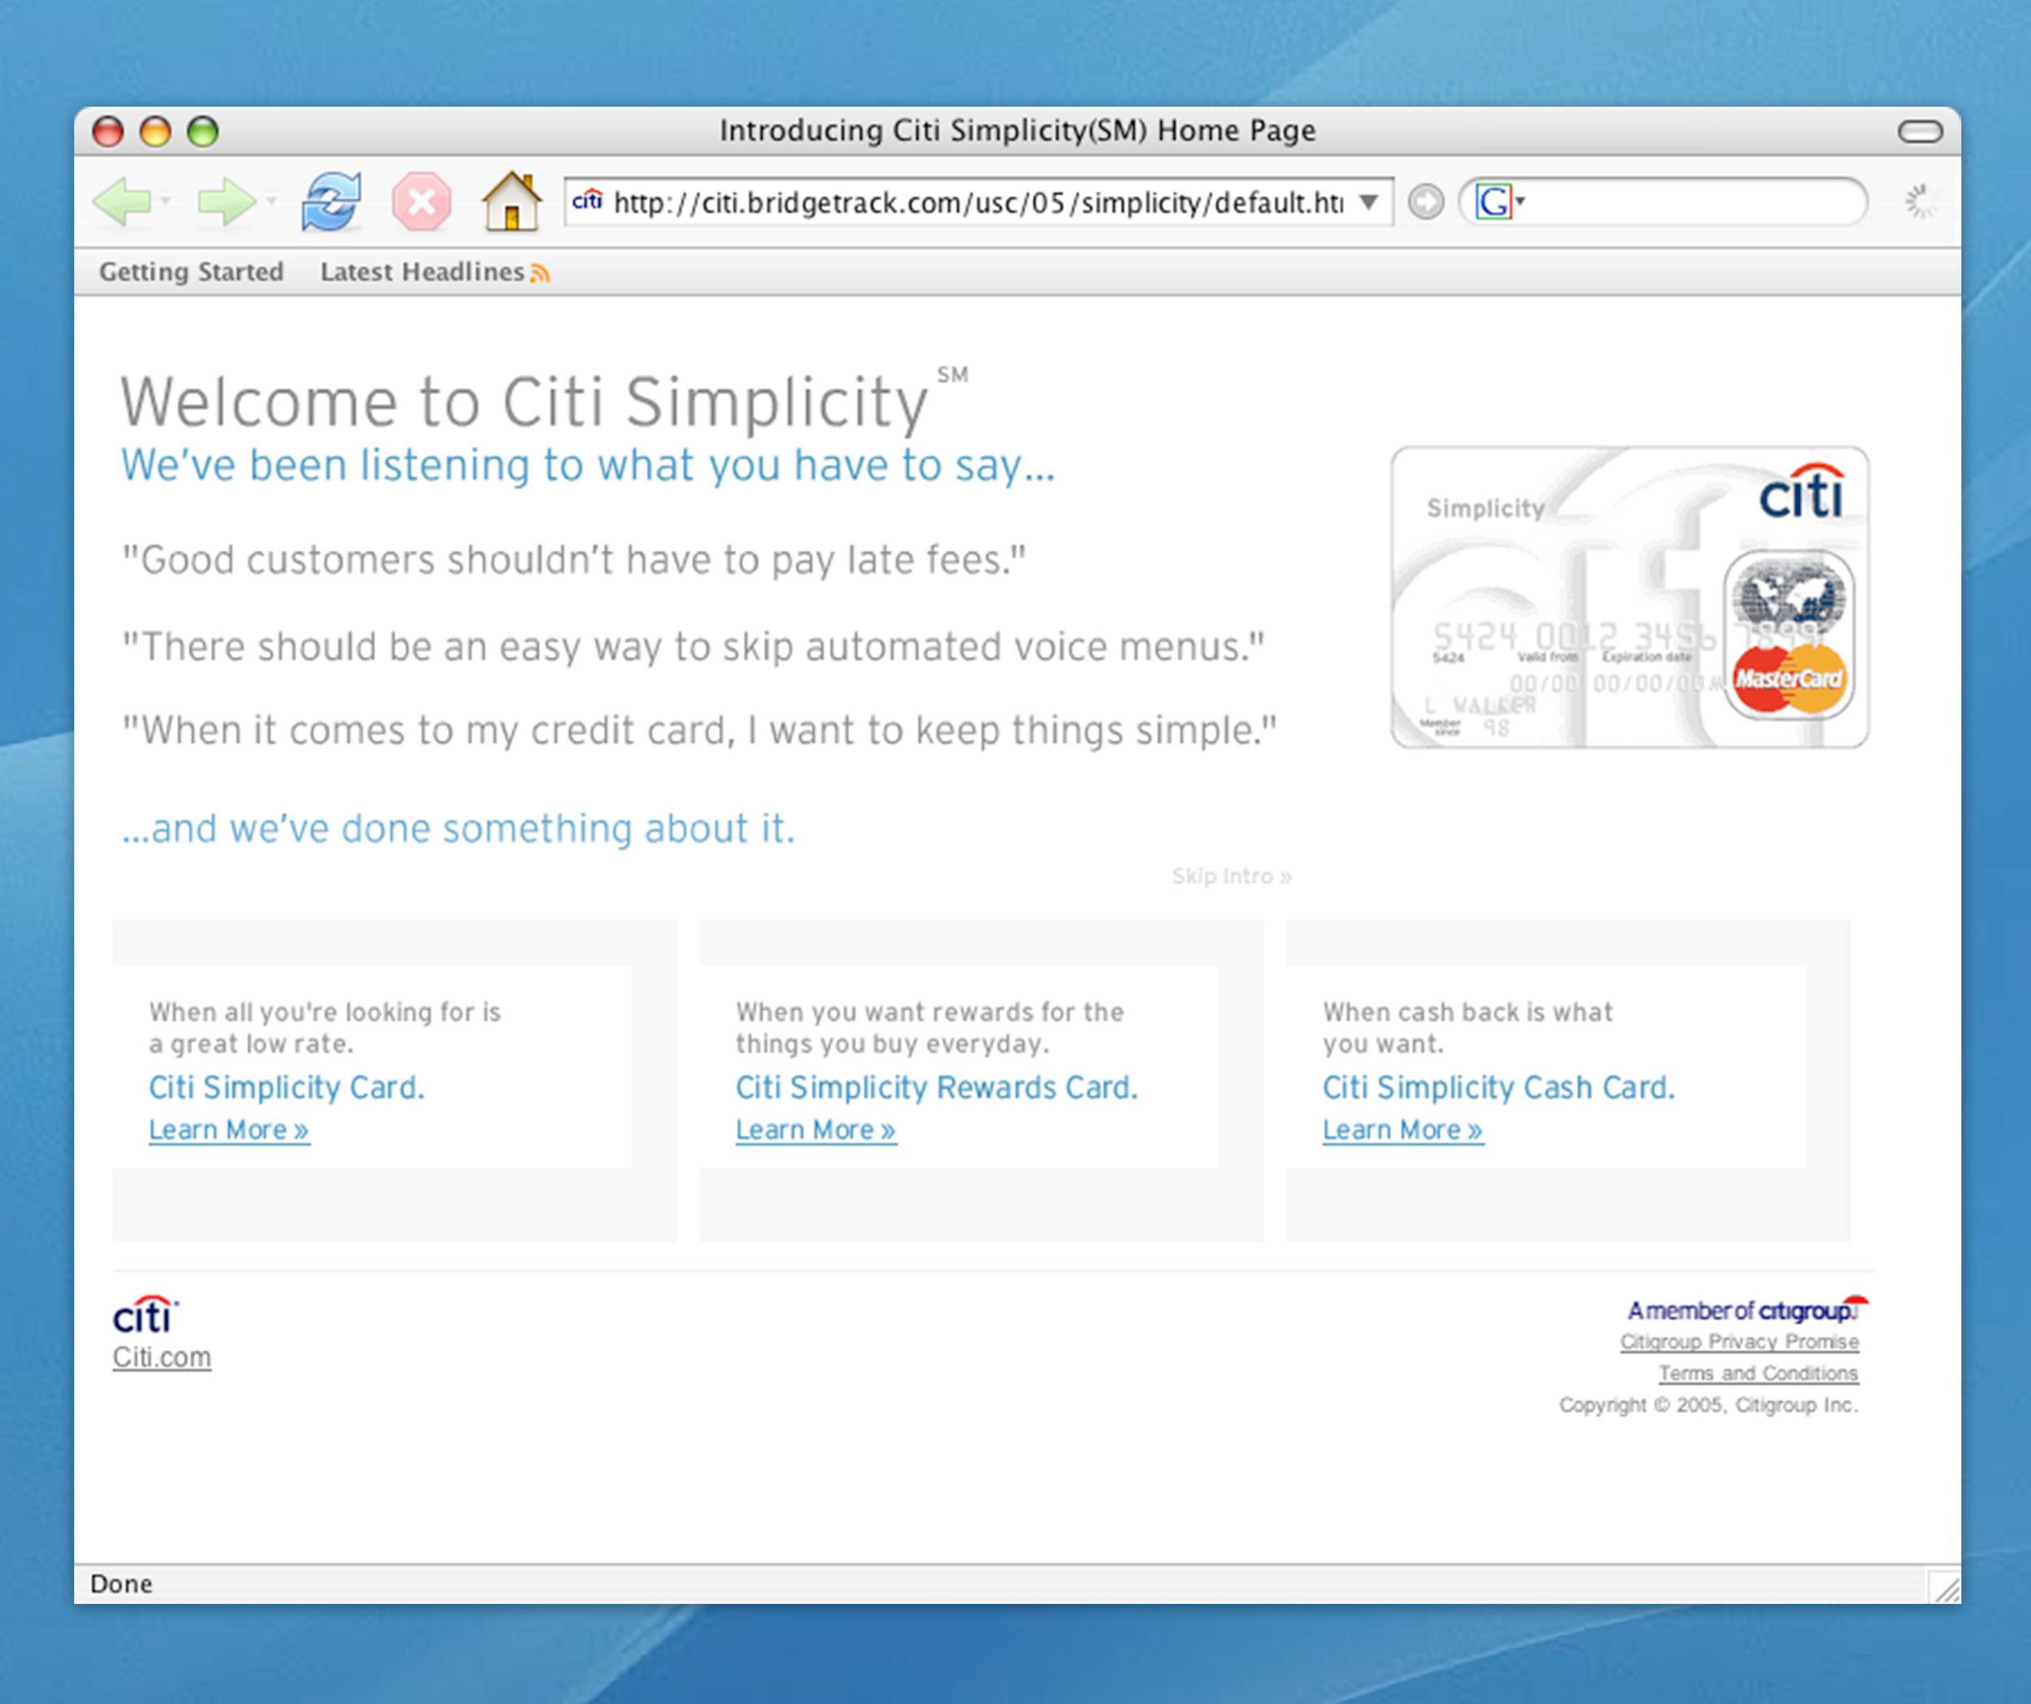Open the Latest Headlines bookmark

click(422, 272)
